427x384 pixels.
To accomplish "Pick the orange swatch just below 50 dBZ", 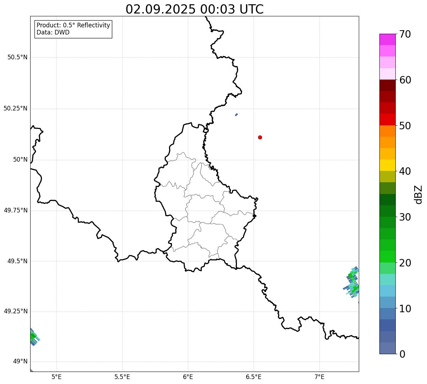I will tap(387, 131).
